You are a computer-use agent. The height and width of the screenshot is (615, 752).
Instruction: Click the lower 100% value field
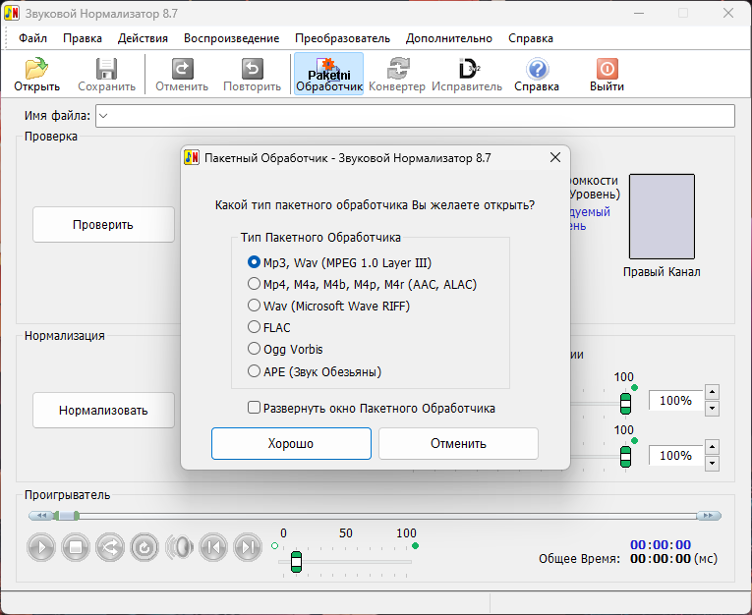point(675,455)
